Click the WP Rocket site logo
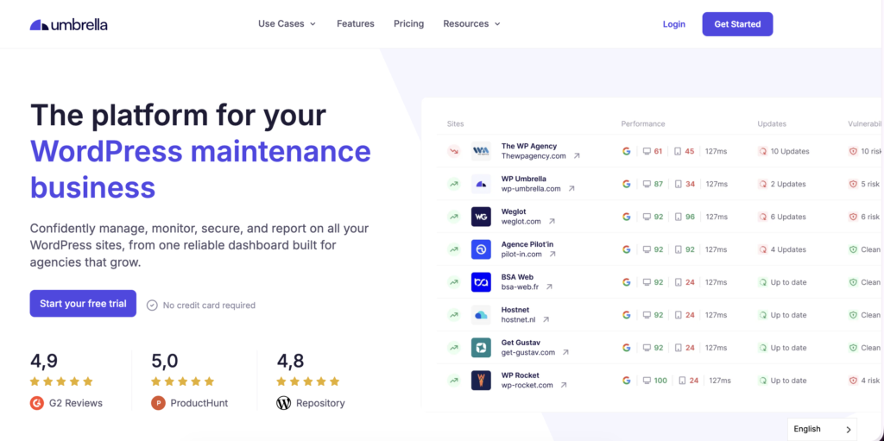The height and width of the screenshot is (441, 884). click(481, 380)
